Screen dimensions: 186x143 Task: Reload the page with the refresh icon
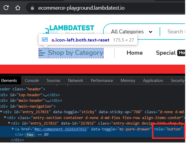click(x=6, y=8)
